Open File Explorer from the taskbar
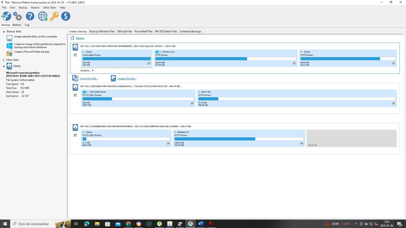The image size is (406, 228). tap(97, 224)
